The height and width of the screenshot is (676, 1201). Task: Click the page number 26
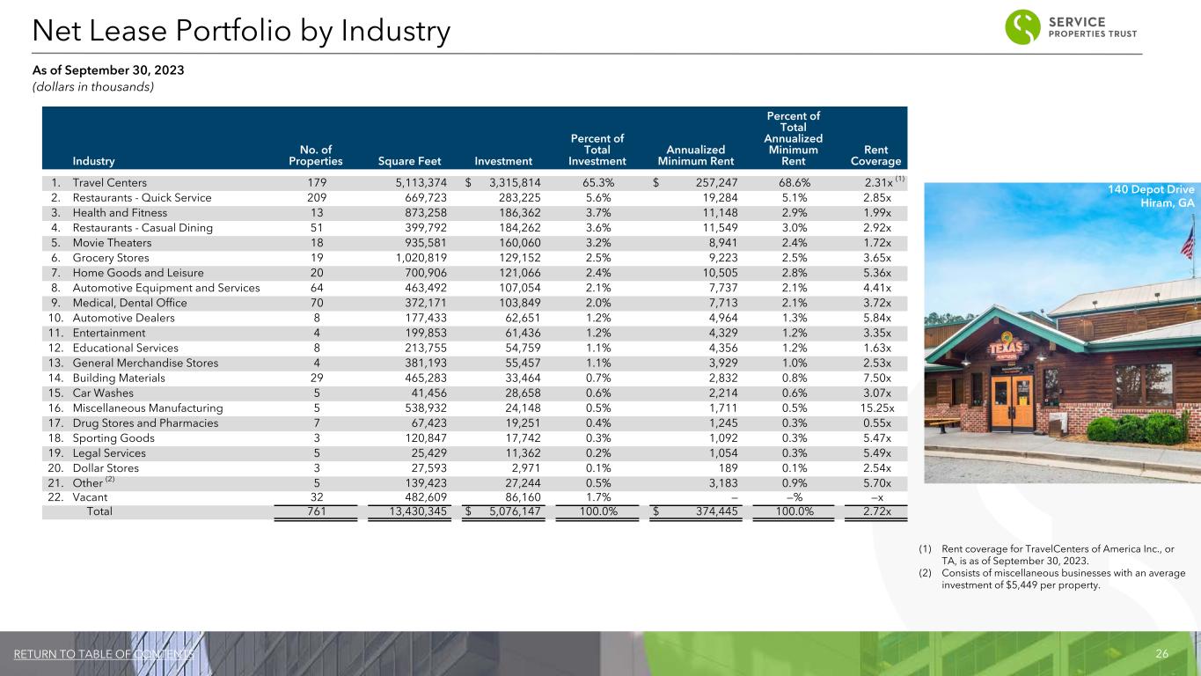pyautogui.click(x=1162, y=654)
